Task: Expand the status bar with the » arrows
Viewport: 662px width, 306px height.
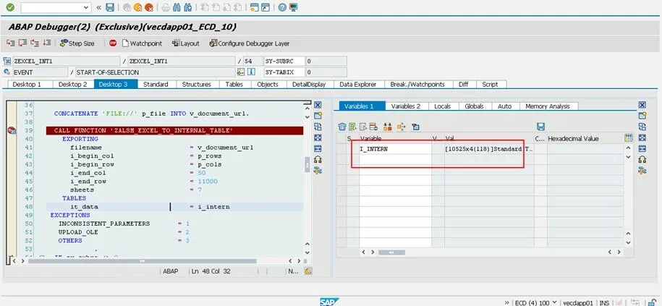Action: tap(506, 302)
